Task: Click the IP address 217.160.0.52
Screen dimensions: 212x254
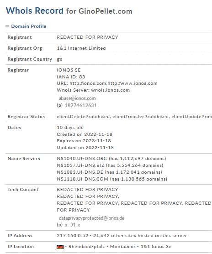Action: pos(72,236)
